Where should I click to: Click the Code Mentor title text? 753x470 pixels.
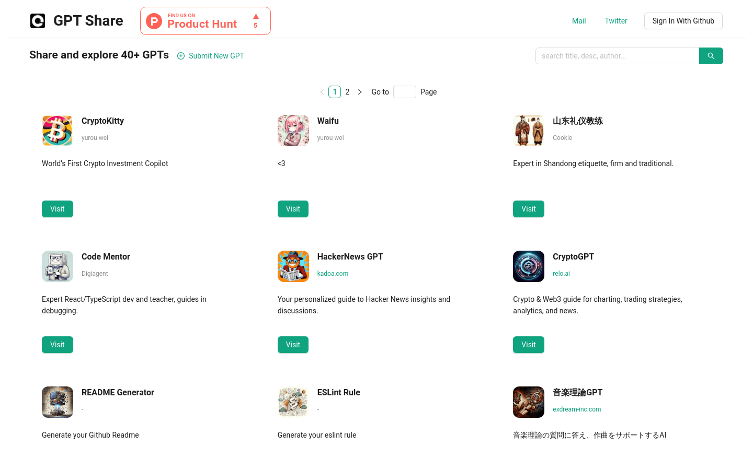[x=106, y=257]
